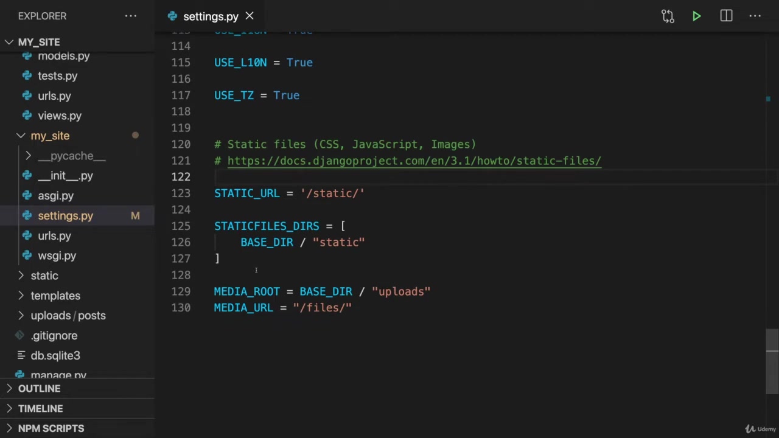The height and width of the screenshot is (438, 779).
Task: Click the Python icon beside asgi.py
Action: (27, 196)
